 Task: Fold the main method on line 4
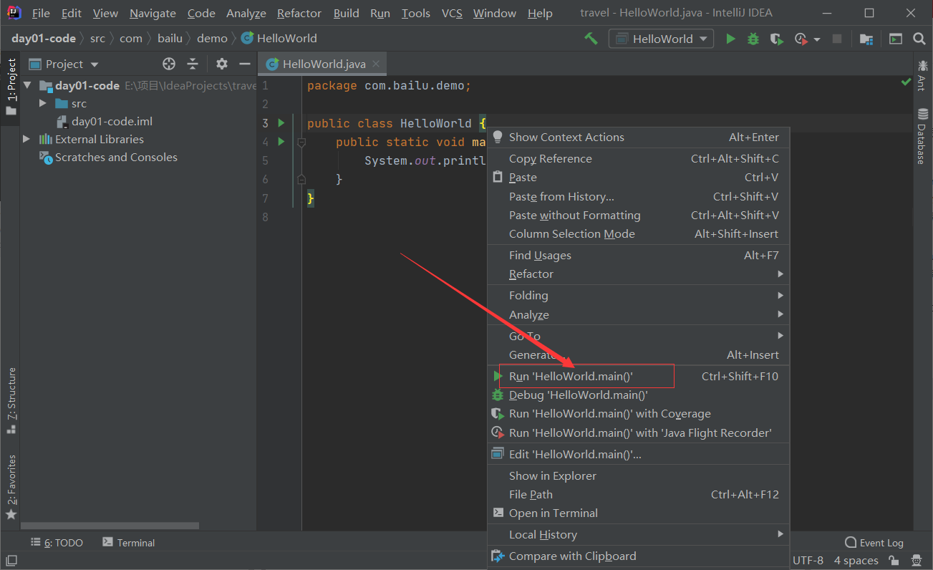(x=301, y=142)
